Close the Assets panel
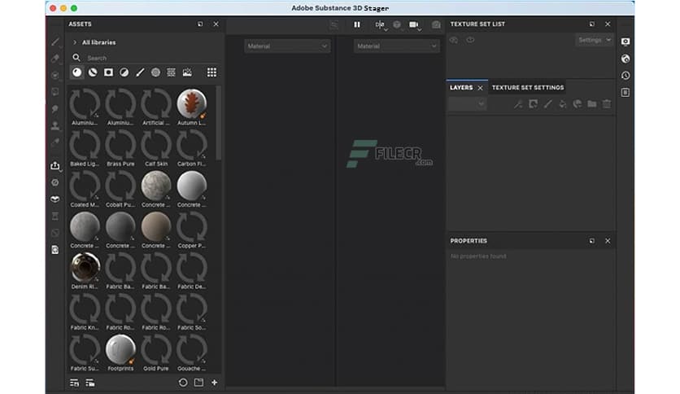This screenshot has height=394, width=680. (216, 24)
